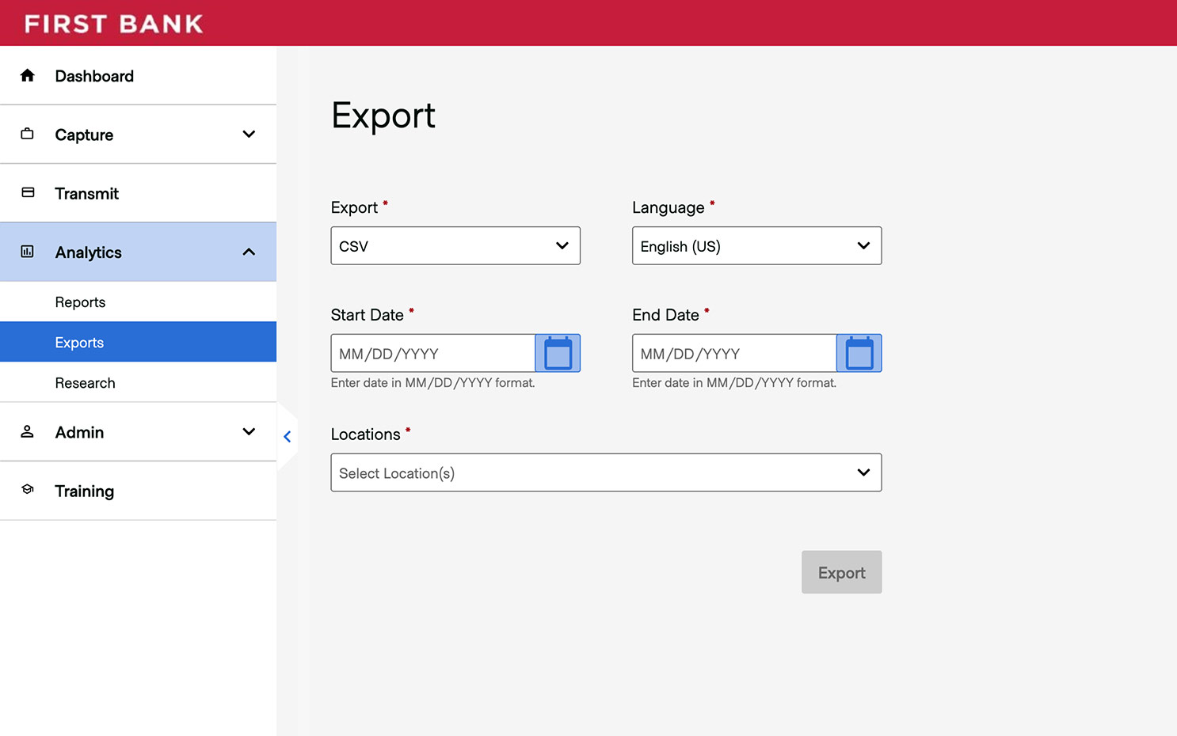Open the Start Date calendar picker

click(x=558, y=353)
